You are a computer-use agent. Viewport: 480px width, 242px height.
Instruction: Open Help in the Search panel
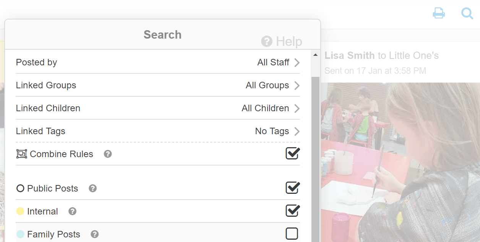coord(282,41)
